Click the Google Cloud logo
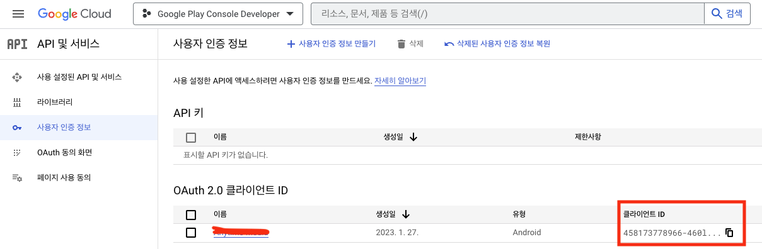 click(x=74, y=14)
